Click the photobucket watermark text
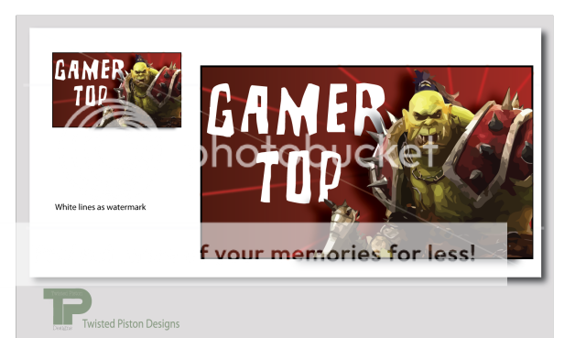The height and width of the screenshot is (338, 586). point(318,151)
